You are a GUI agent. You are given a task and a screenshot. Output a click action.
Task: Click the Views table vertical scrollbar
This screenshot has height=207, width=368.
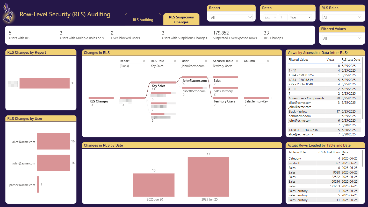click(x=362, y=88)
